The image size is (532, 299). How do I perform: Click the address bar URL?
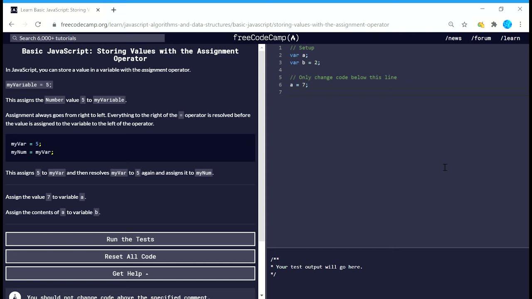225,25
